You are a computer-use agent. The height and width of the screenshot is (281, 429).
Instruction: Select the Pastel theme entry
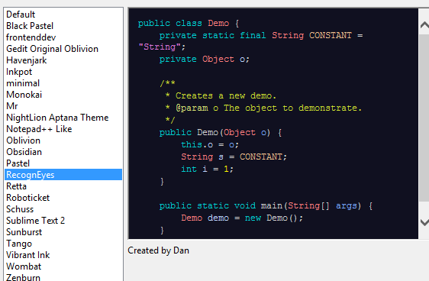coord(63,163)
